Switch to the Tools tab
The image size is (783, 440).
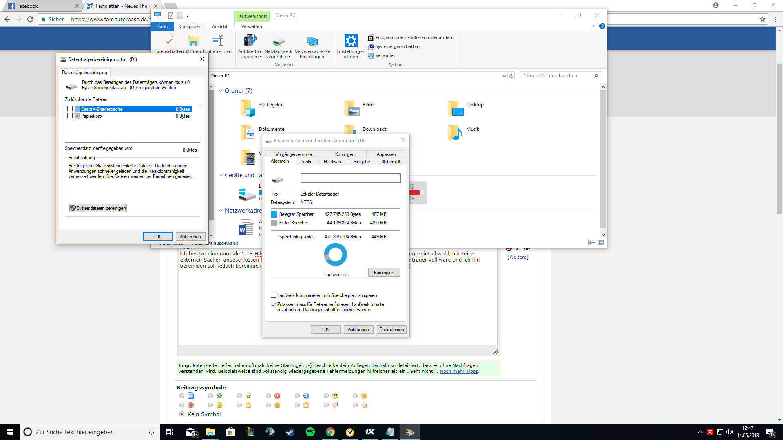[306, 162]
